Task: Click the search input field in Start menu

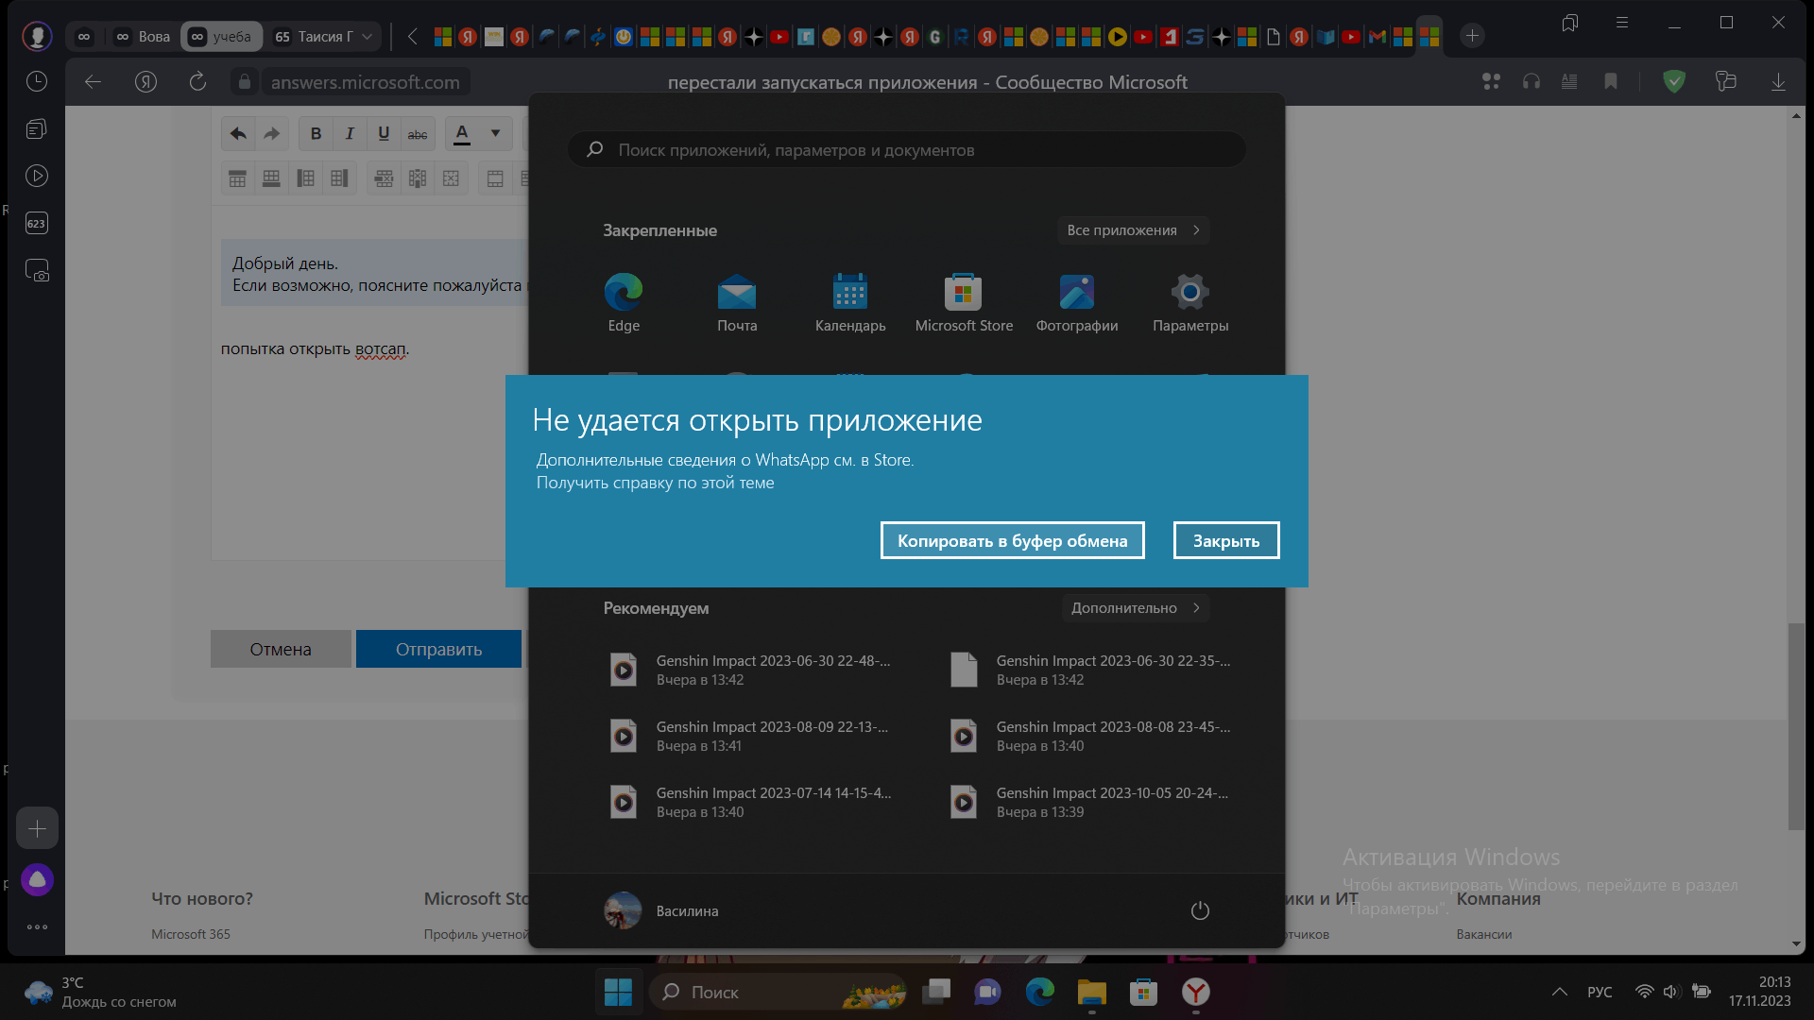Action: (907, 149)
